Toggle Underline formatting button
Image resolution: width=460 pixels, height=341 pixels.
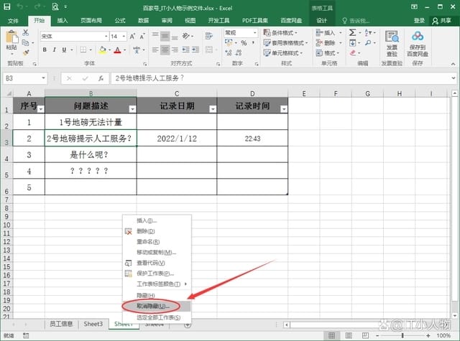point(65,50)
